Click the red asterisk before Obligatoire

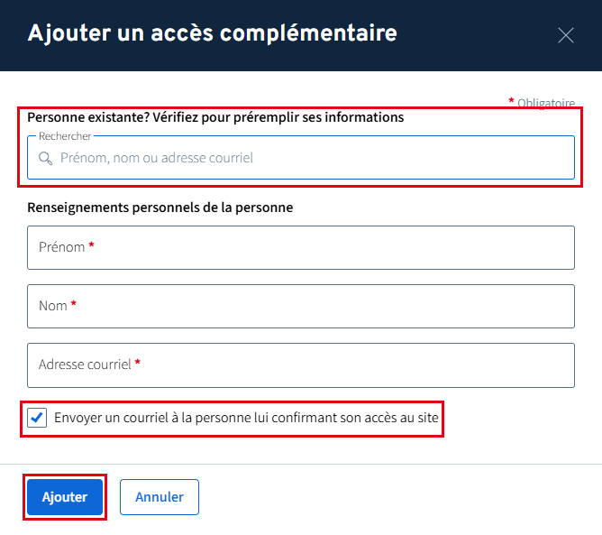click(x=512, y=101)
